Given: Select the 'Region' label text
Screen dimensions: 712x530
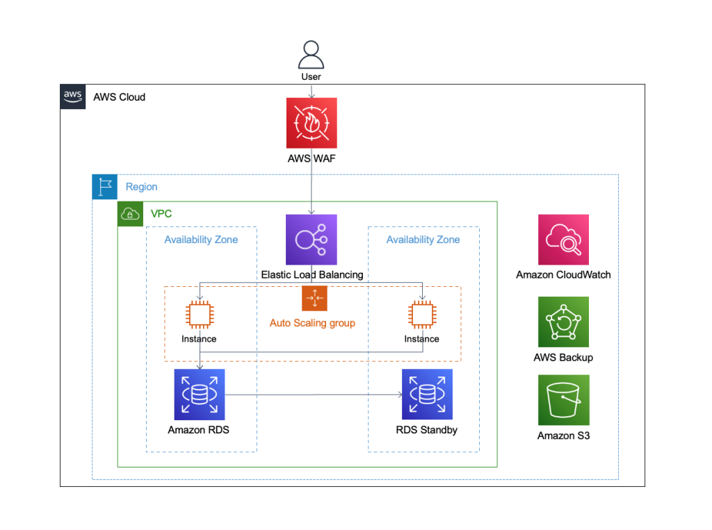Looking at the screenshot, I should pos(142,187).
